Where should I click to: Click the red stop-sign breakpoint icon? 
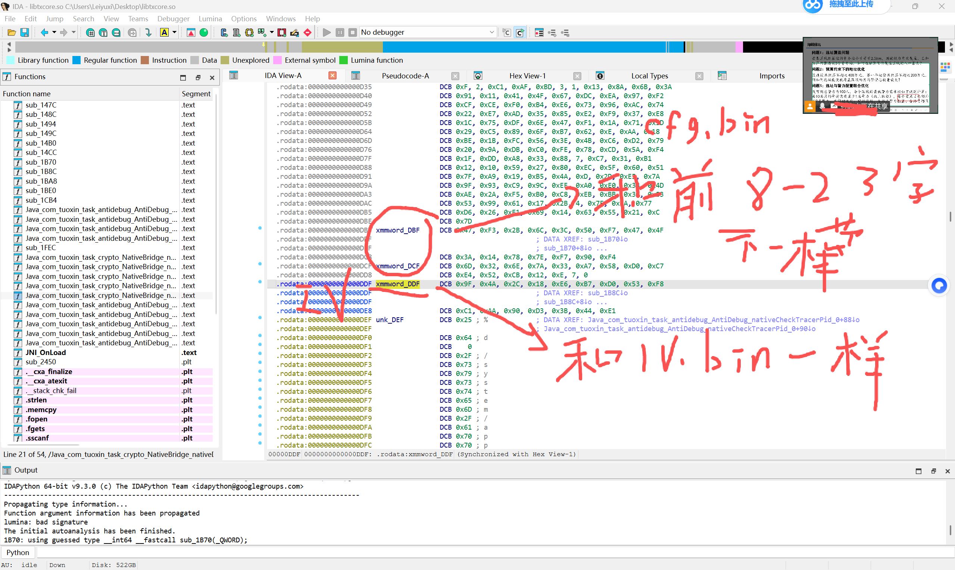[x=308, y=32]
